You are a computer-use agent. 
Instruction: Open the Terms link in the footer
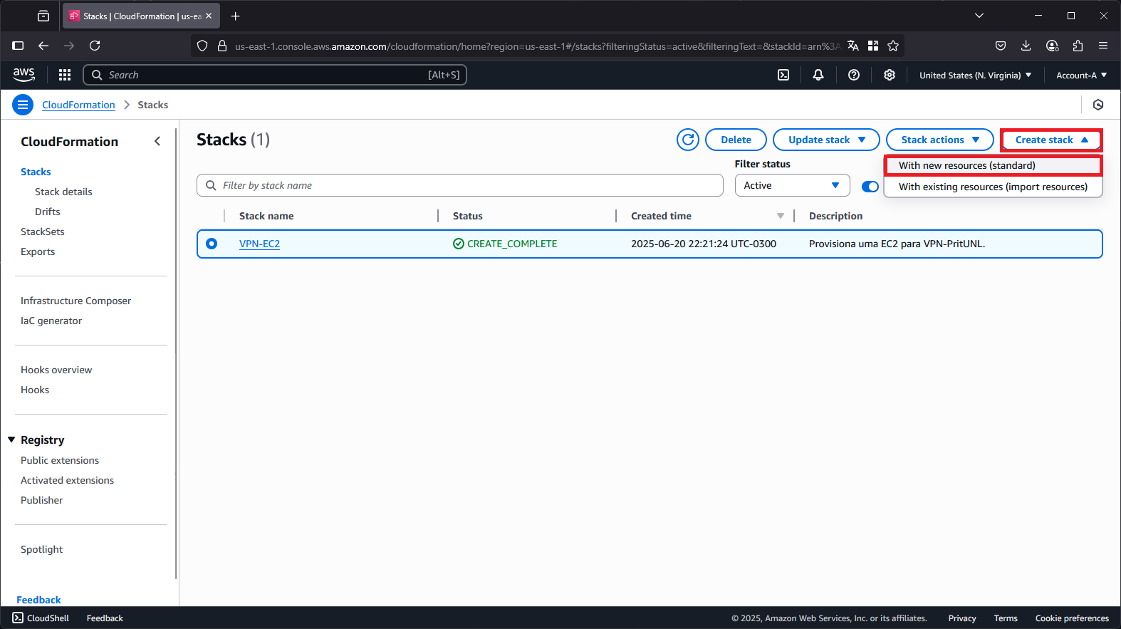1006,618
